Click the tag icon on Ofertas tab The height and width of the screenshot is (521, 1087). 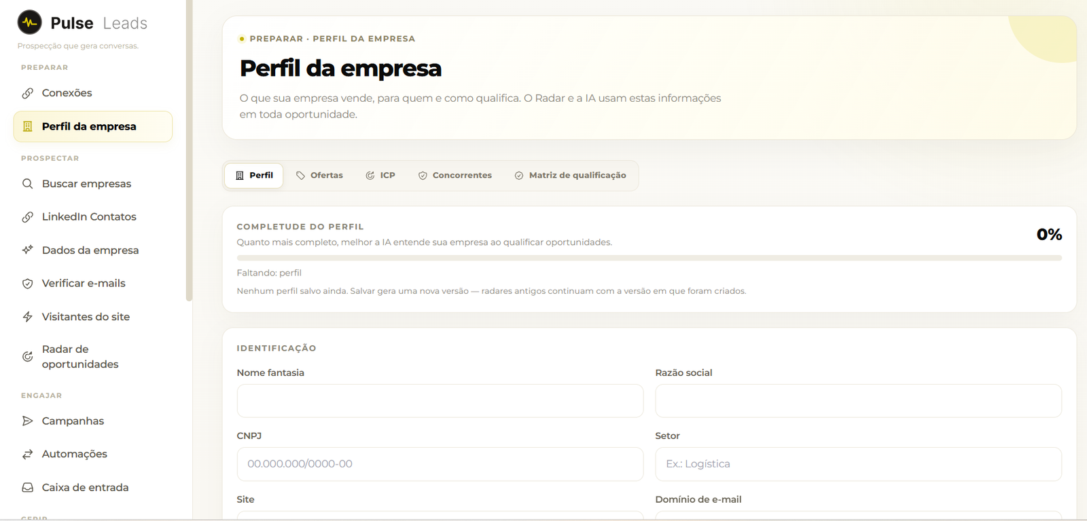300,176
